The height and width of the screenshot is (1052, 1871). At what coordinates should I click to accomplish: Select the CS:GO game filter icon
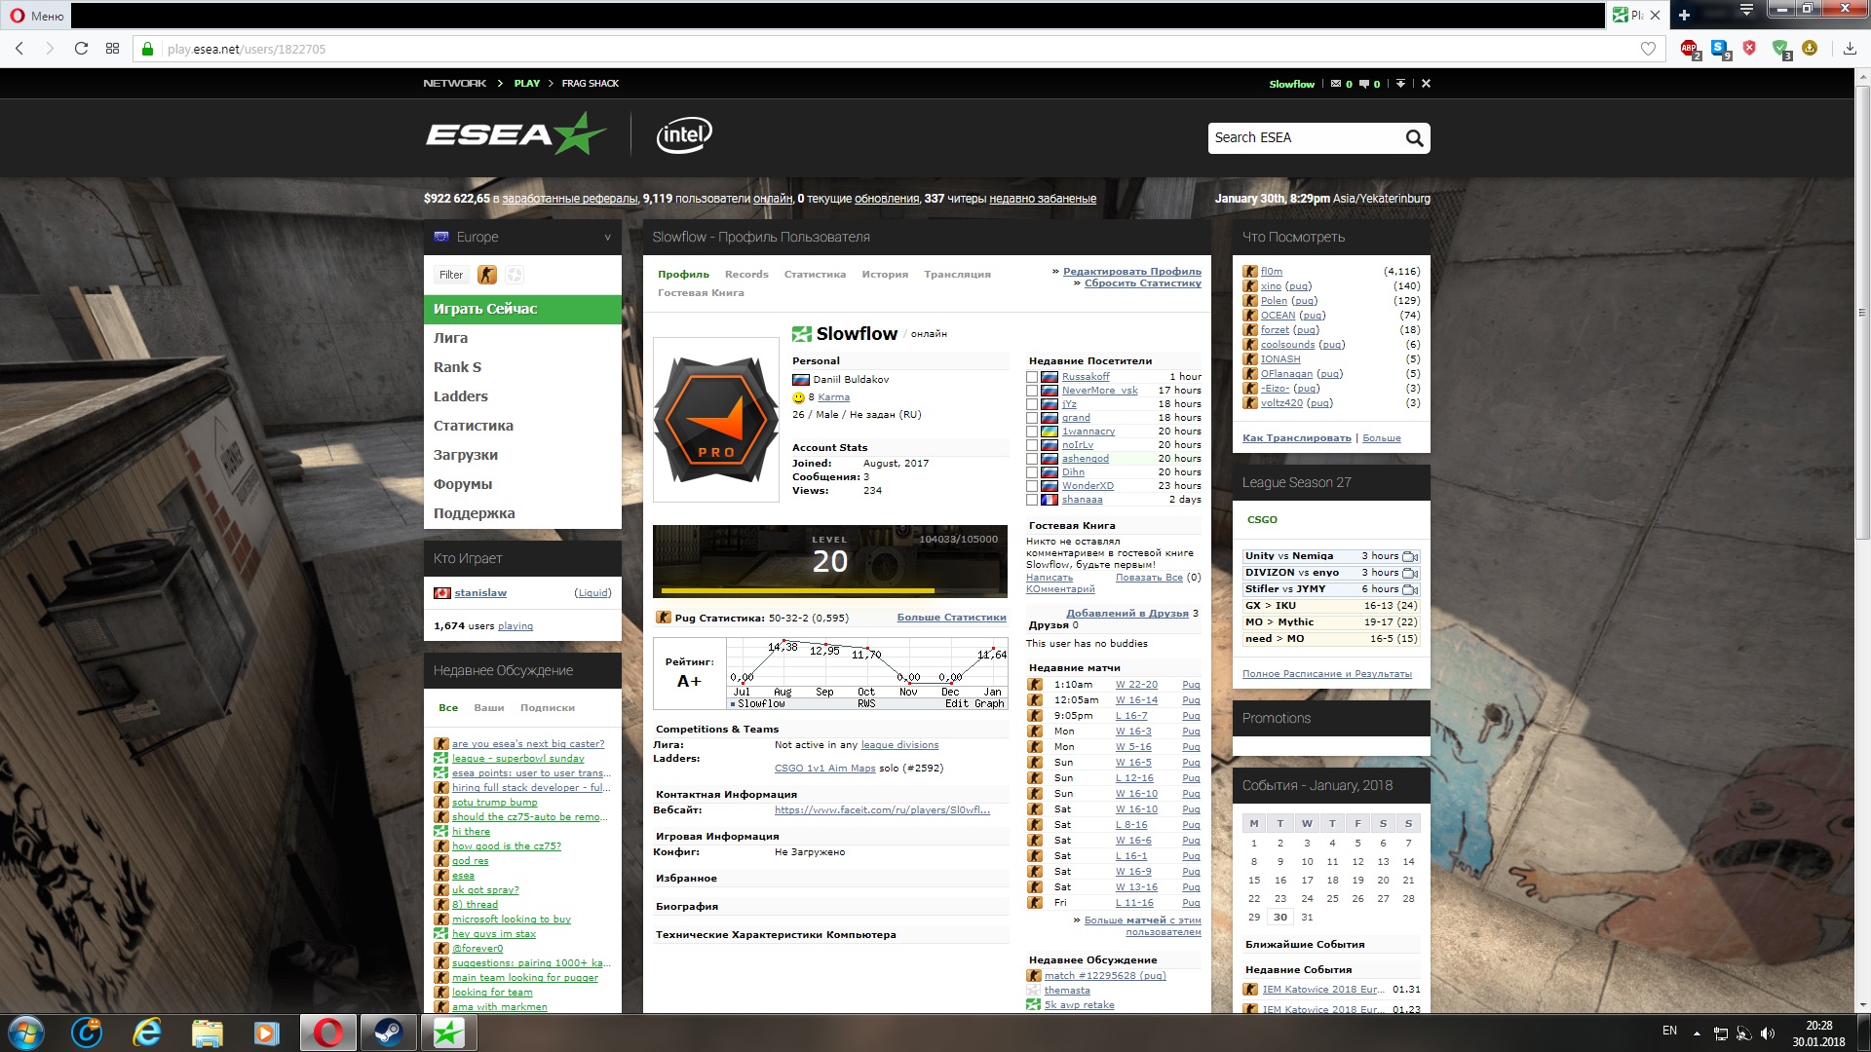coord(487,275)
